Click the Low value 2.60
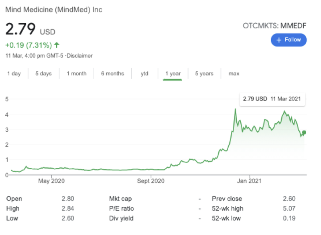321x235 pixels. pyautogui.click(x=68, y=218)
